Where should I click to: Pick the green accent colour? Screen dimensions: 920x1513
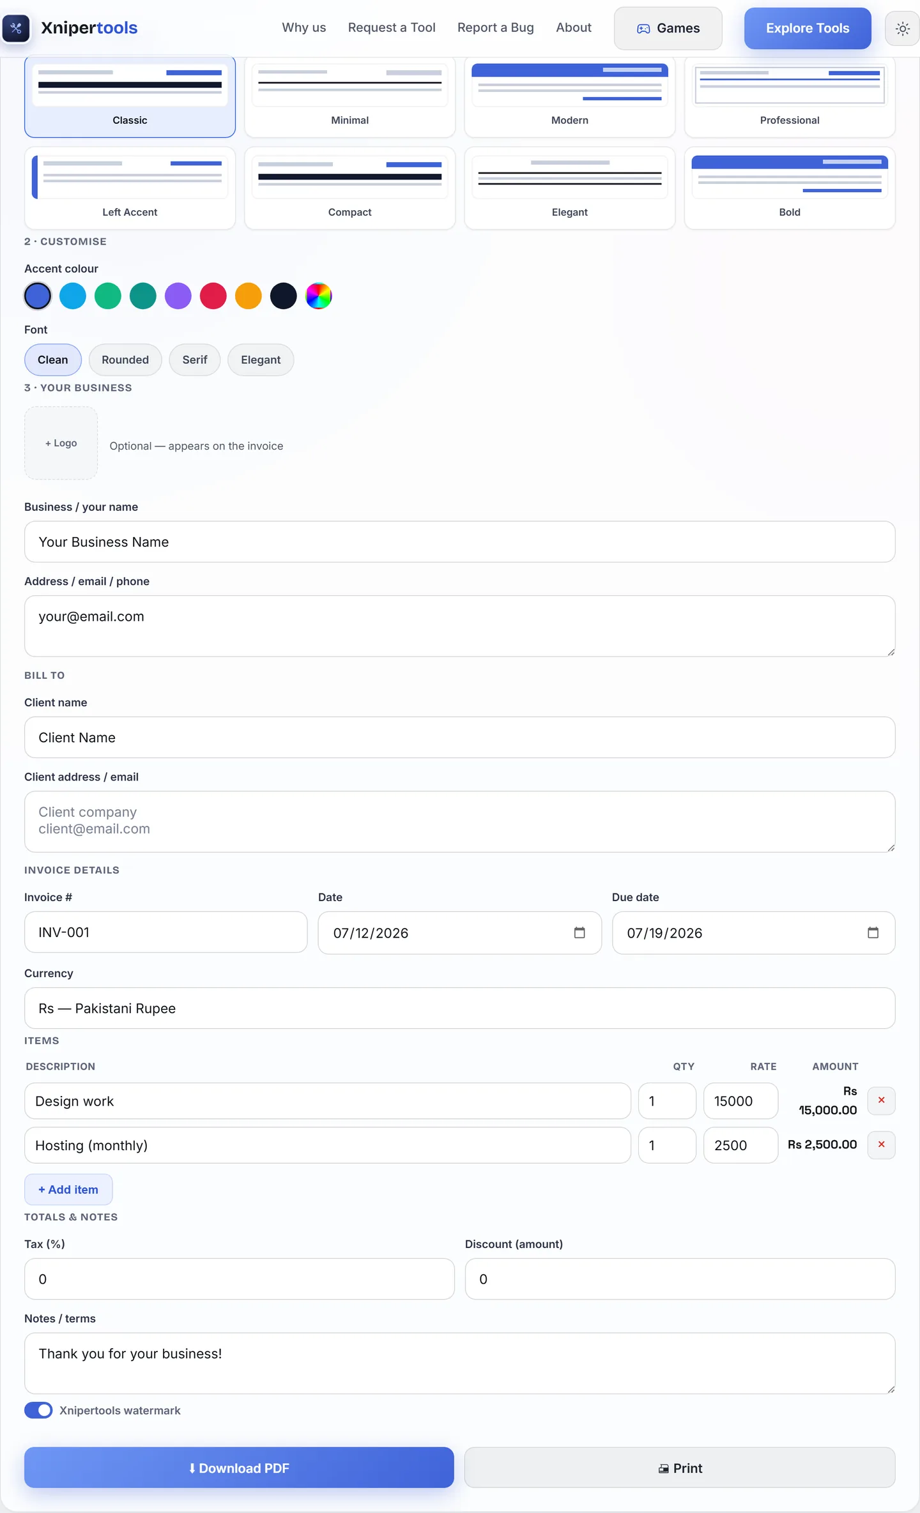[108, 296]
